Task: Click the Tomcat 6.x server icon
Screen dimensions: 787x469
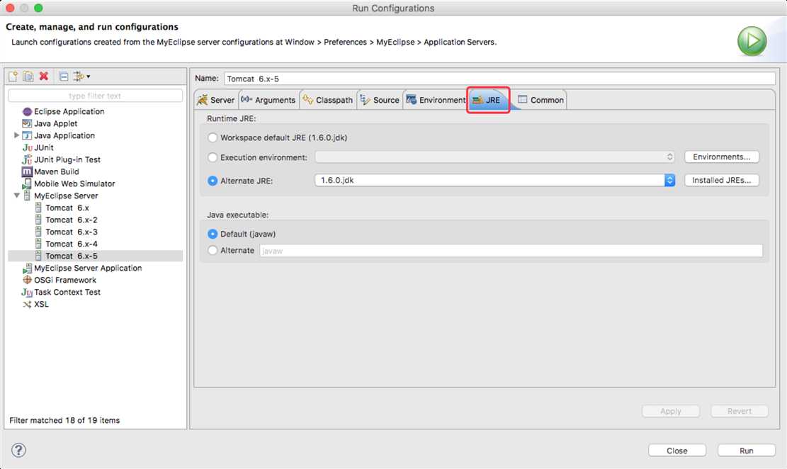Action: (x=39, y=208)
